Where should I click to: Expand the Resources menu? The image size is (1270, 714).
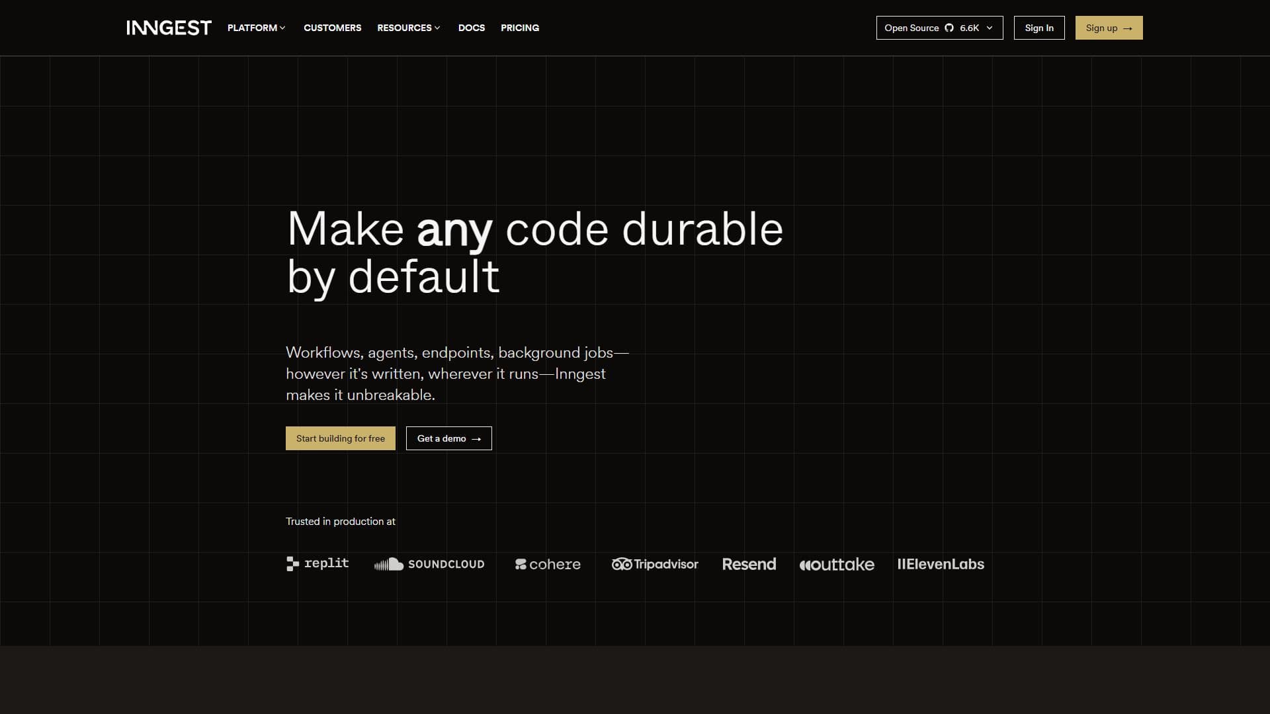pos(409,28)
